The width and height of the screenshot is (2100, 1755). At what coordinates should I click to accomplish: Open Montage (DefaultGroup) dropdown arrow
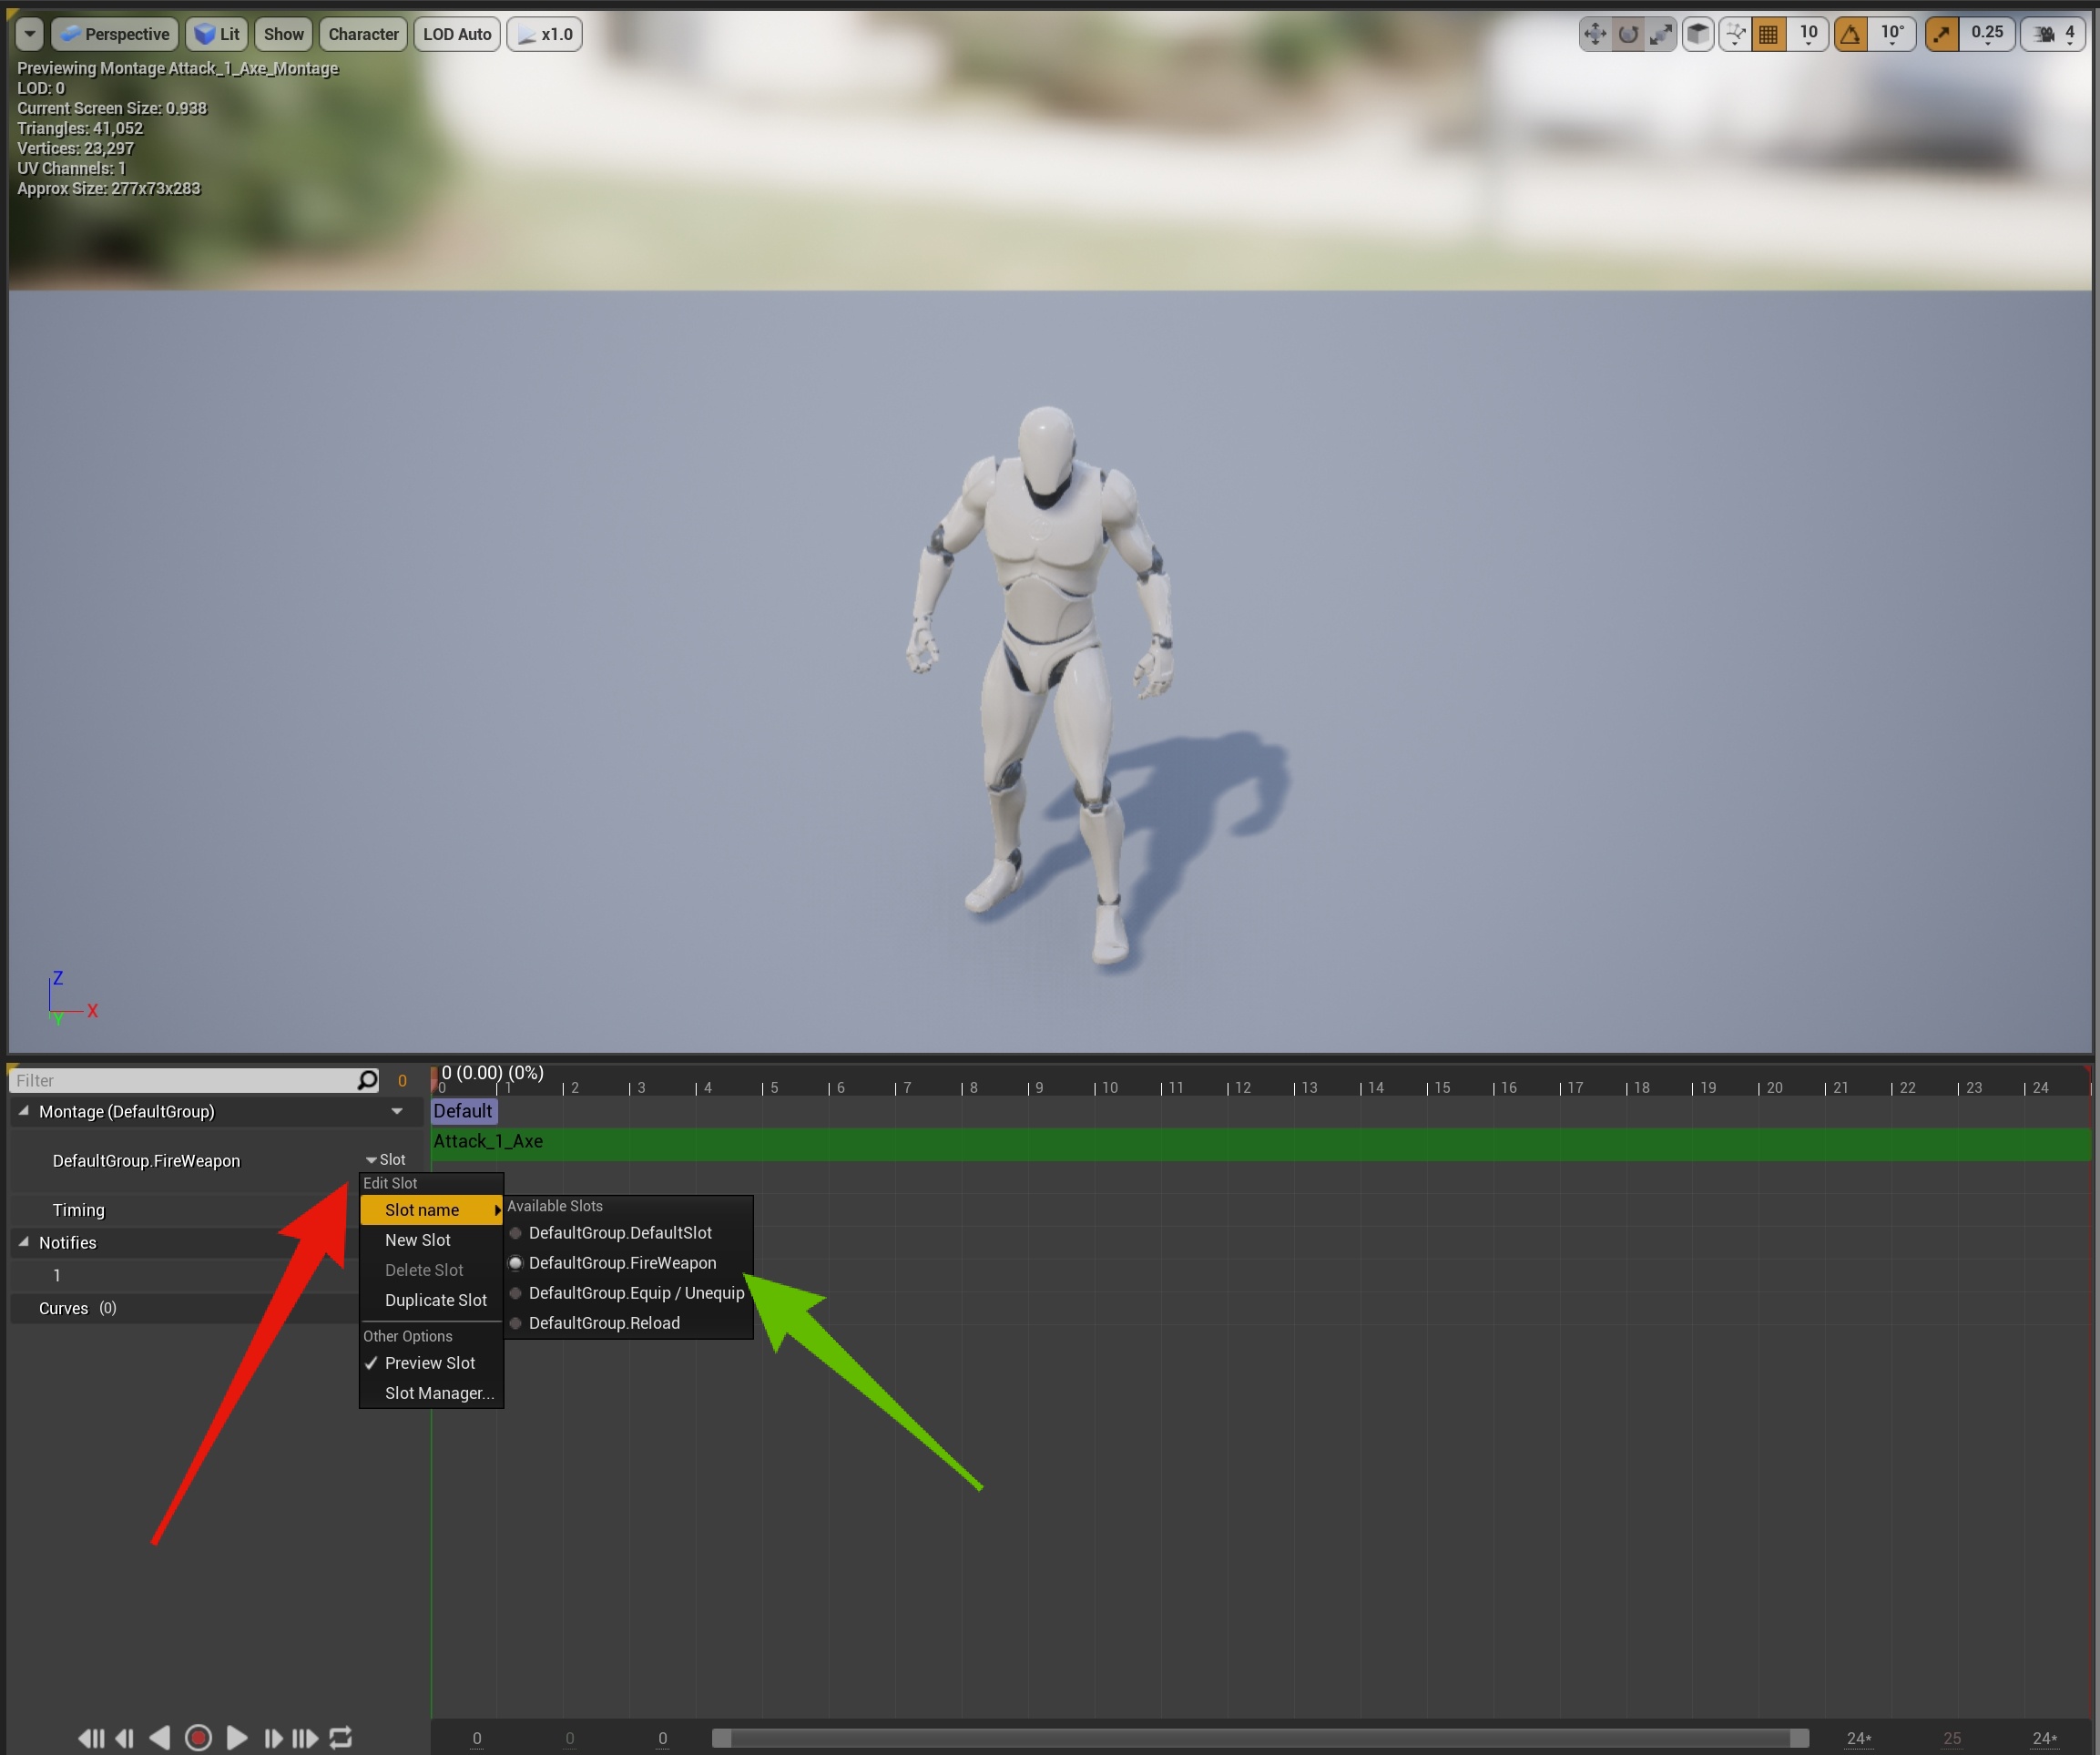[x=397, y=1111]
